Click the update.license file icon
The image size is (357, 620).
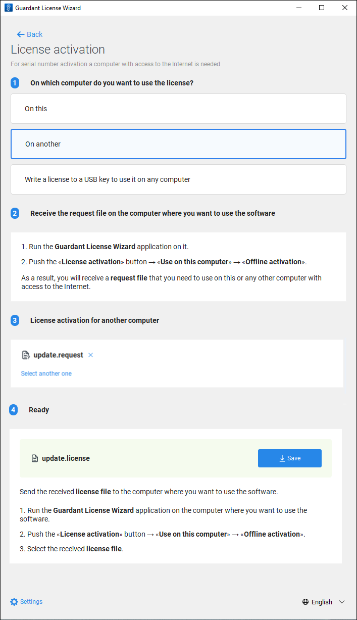[x=35, y=458]
